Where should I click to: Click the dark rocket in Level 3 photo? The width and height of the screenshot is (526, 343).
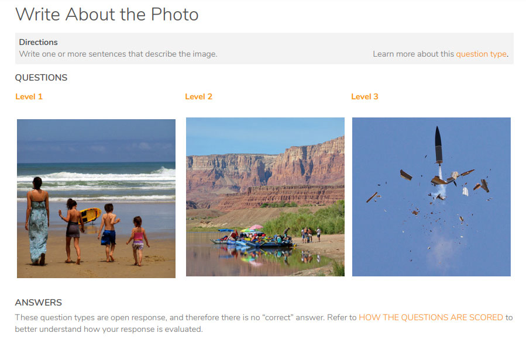coord(438,145)
